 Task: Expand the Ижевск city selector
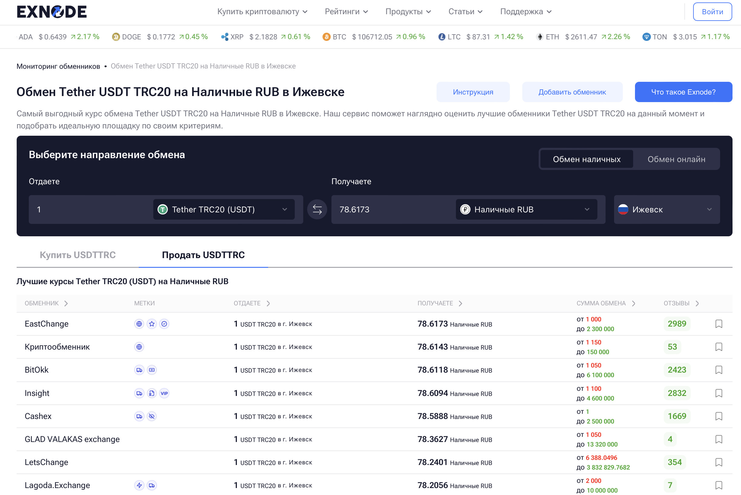click(666, 209)
